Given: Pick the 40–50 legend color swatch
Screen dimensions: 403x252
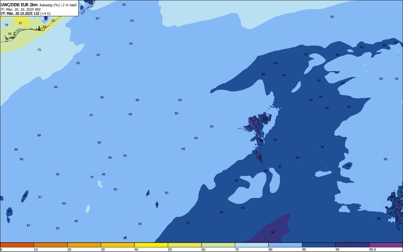Looking at the screenshot, I should [x=151, y=245].
